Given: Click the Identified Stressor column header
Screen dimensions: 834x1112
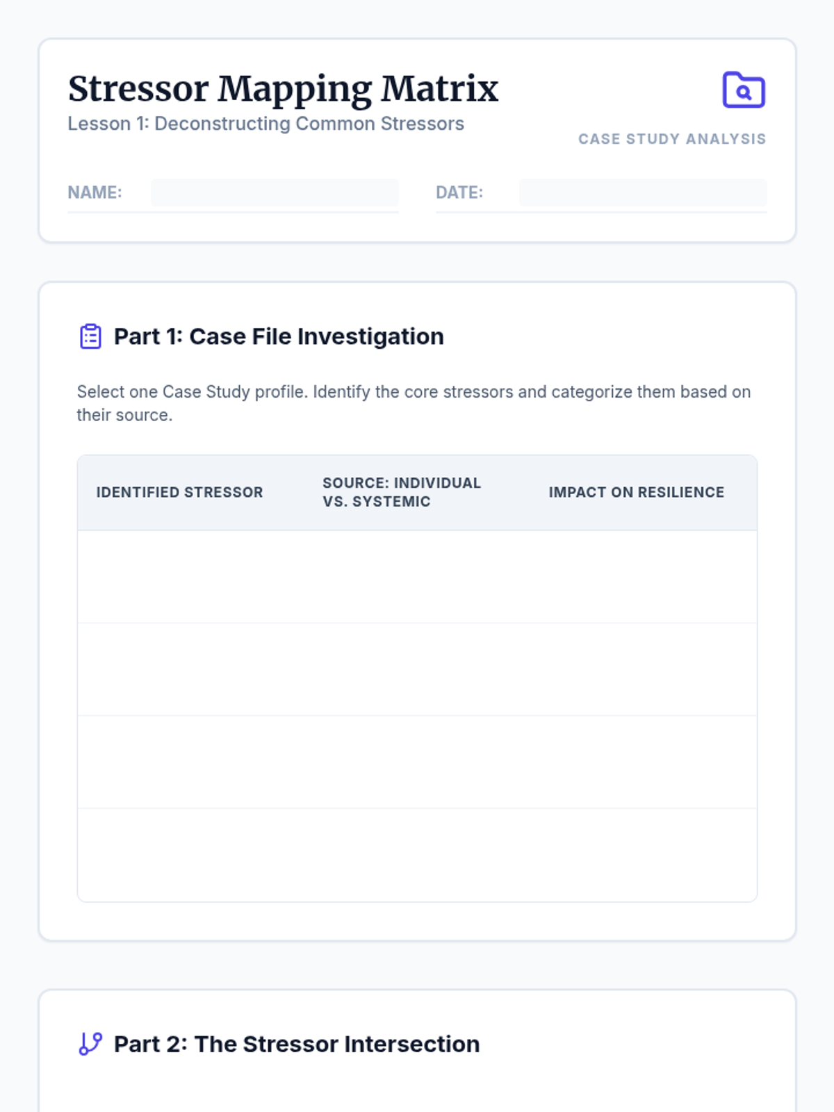Looking at the screenshot, I should click(179, 492).
